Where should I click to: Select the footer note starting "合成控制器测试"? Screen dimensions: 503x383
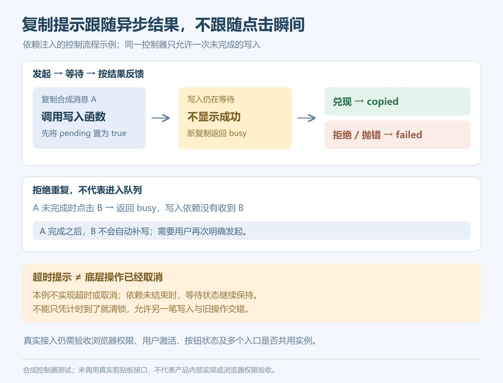tap(149, 370)
